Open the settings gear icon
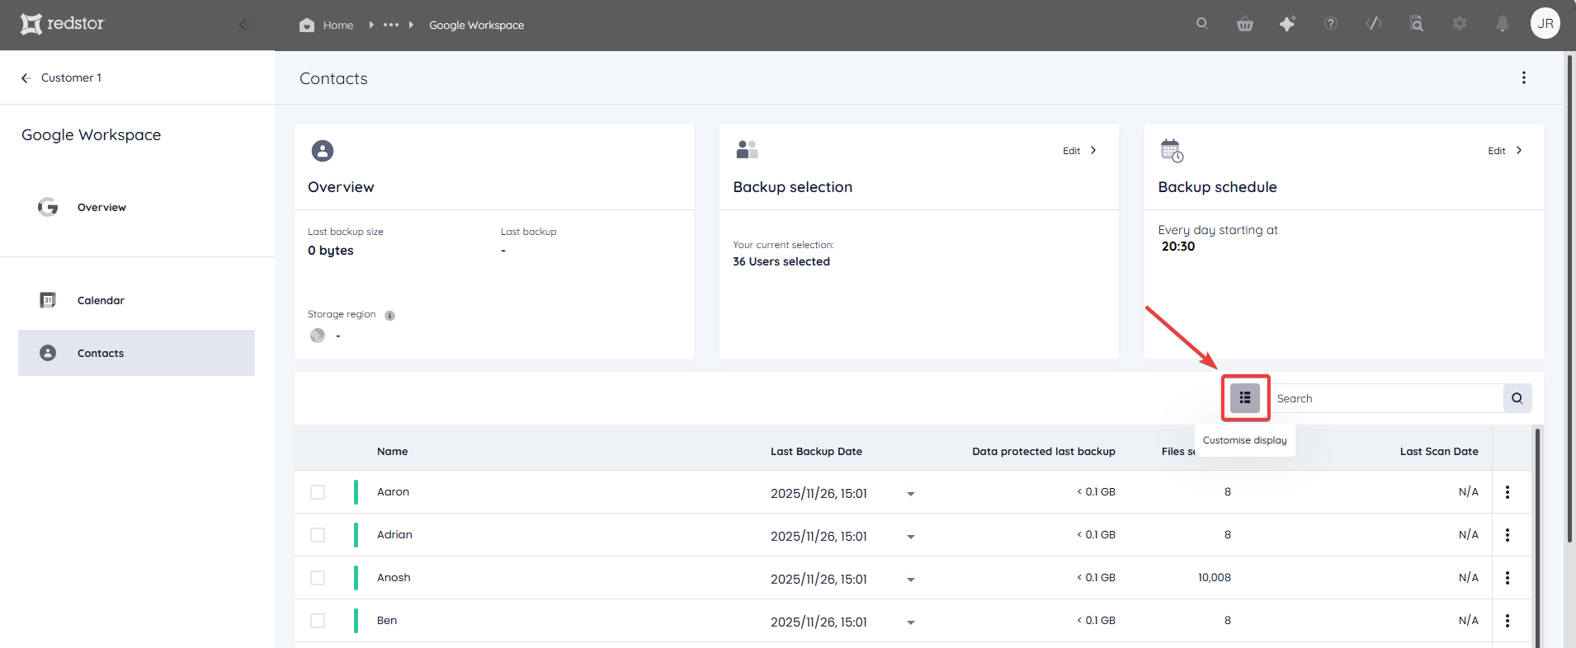Image resolution: width=1576 pixels, height=648 pixels. pyautogui.click(x=1460, y=23)
